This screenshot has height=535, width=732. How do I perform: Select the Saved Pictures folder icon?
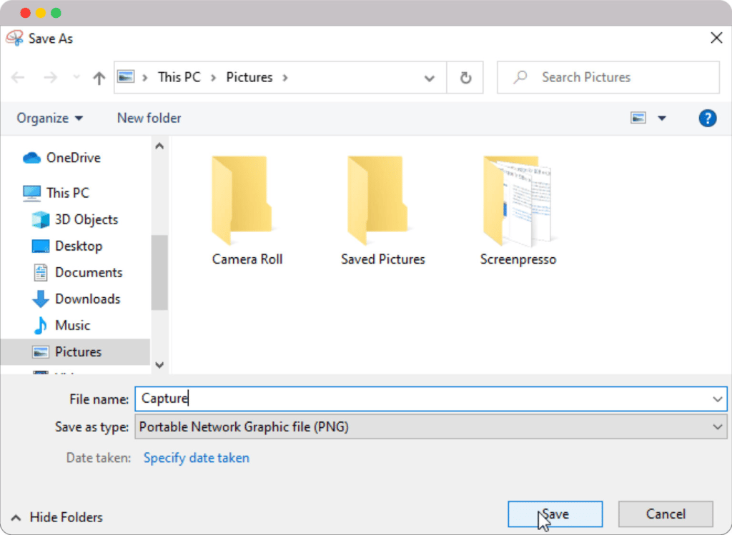pyautogui.click(x=375, y=201)
